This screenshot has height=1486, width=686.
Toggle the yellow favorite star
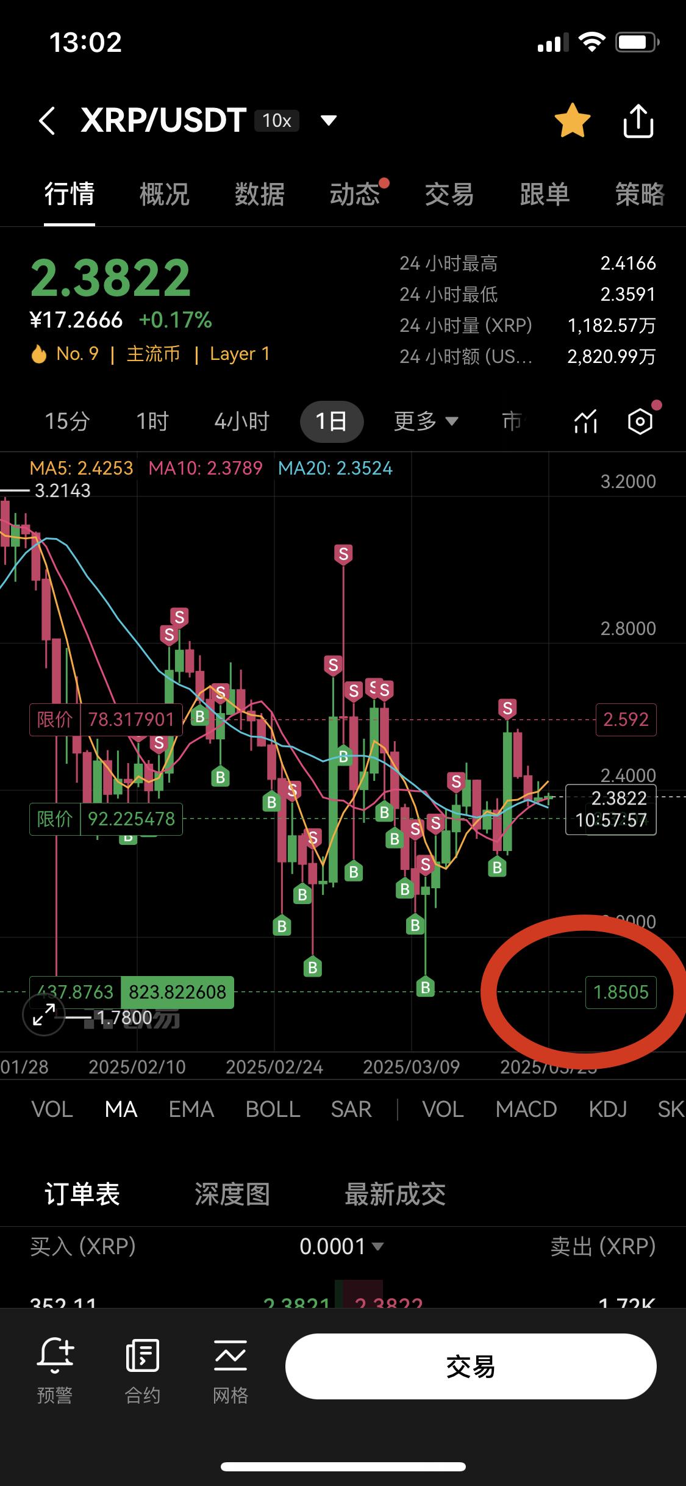pos(572,121)
